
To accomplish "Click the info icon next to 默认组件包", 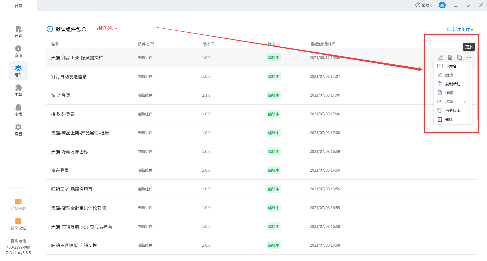I will (x=84, y=29).
